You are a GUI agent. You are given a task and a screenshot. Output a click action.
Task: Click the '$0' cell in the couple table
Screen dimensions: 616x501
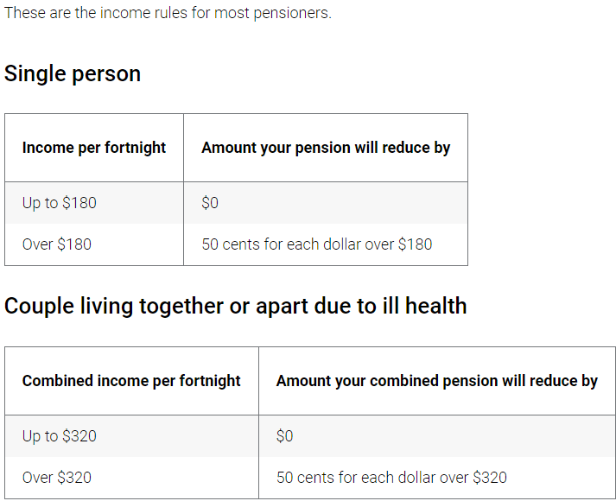pyautogui.click(x=285, y=436)
